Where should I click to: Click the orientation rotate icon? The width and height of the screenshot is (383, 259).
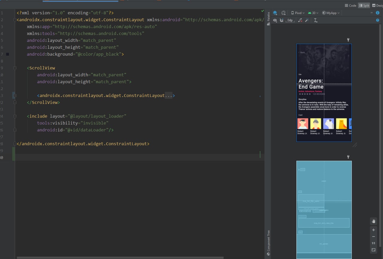pos(283,13)
